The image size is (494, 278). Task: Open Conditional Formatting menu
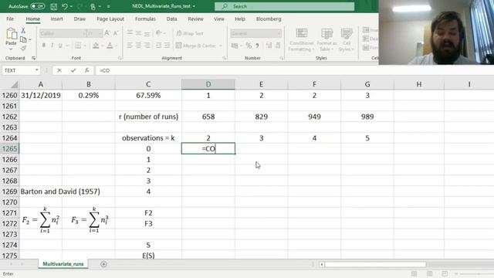point(302,39)
